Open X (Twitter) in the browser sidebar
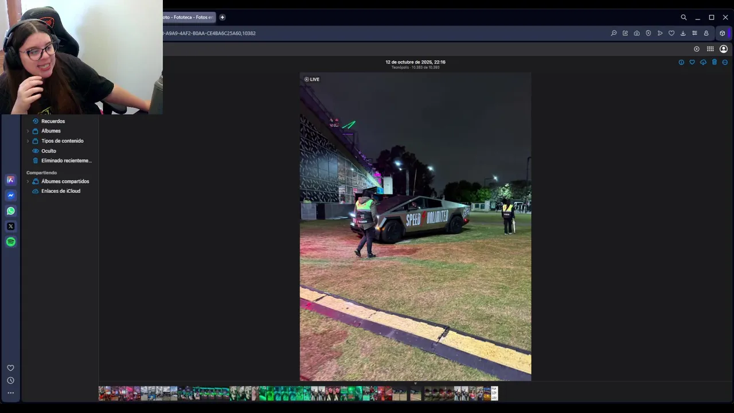 [x=10, y=226]
